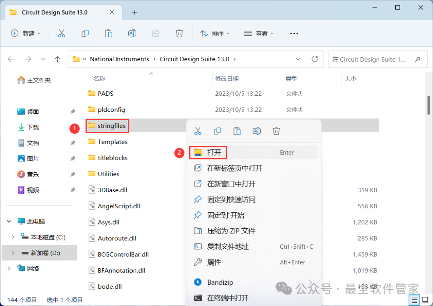The image size is (433, 306).
Task: Refresh the current folder view
Action: [315, 59]
